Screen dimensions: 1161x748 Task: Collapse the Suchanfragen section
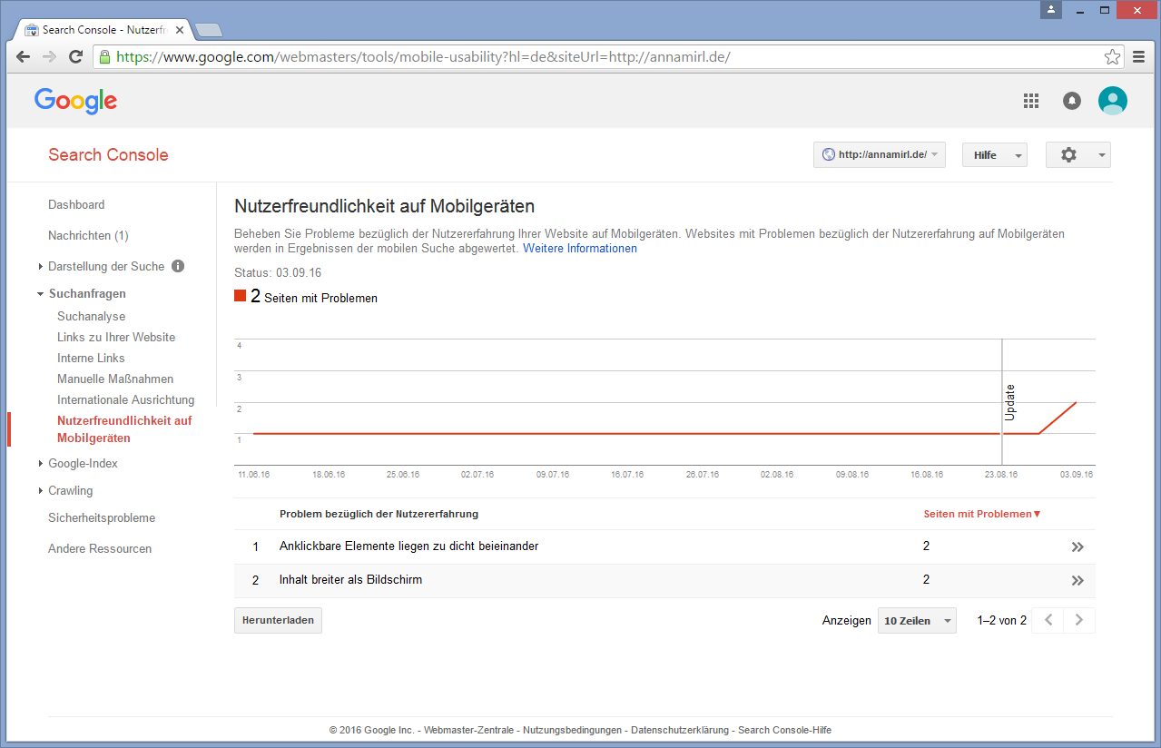tap(41, 294)
